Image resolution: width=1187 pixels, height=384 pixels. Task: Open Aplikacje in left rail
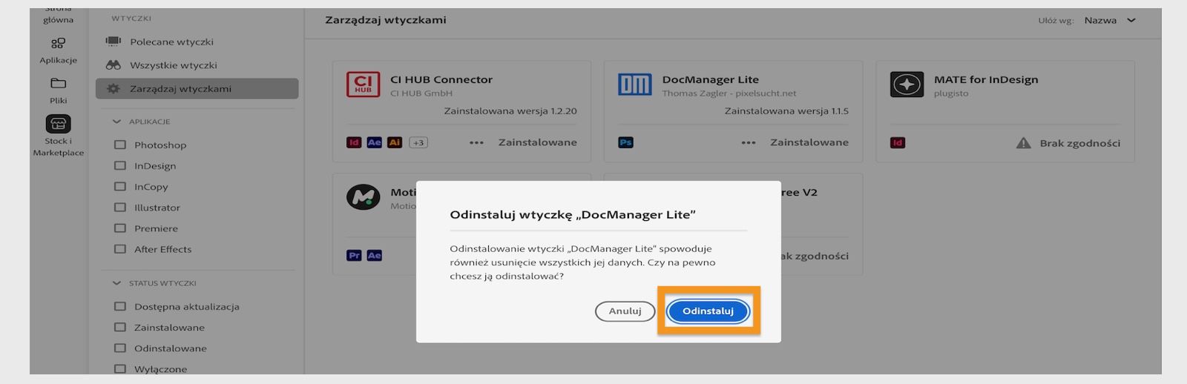tap(58, 50)
